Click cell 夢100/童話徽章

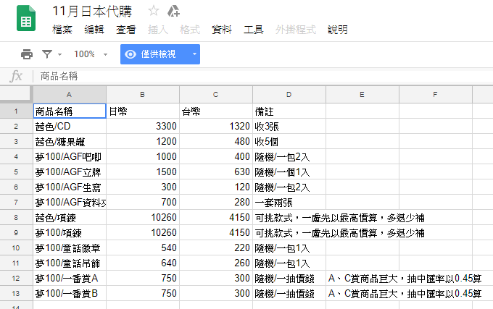[x=70, y=247]
